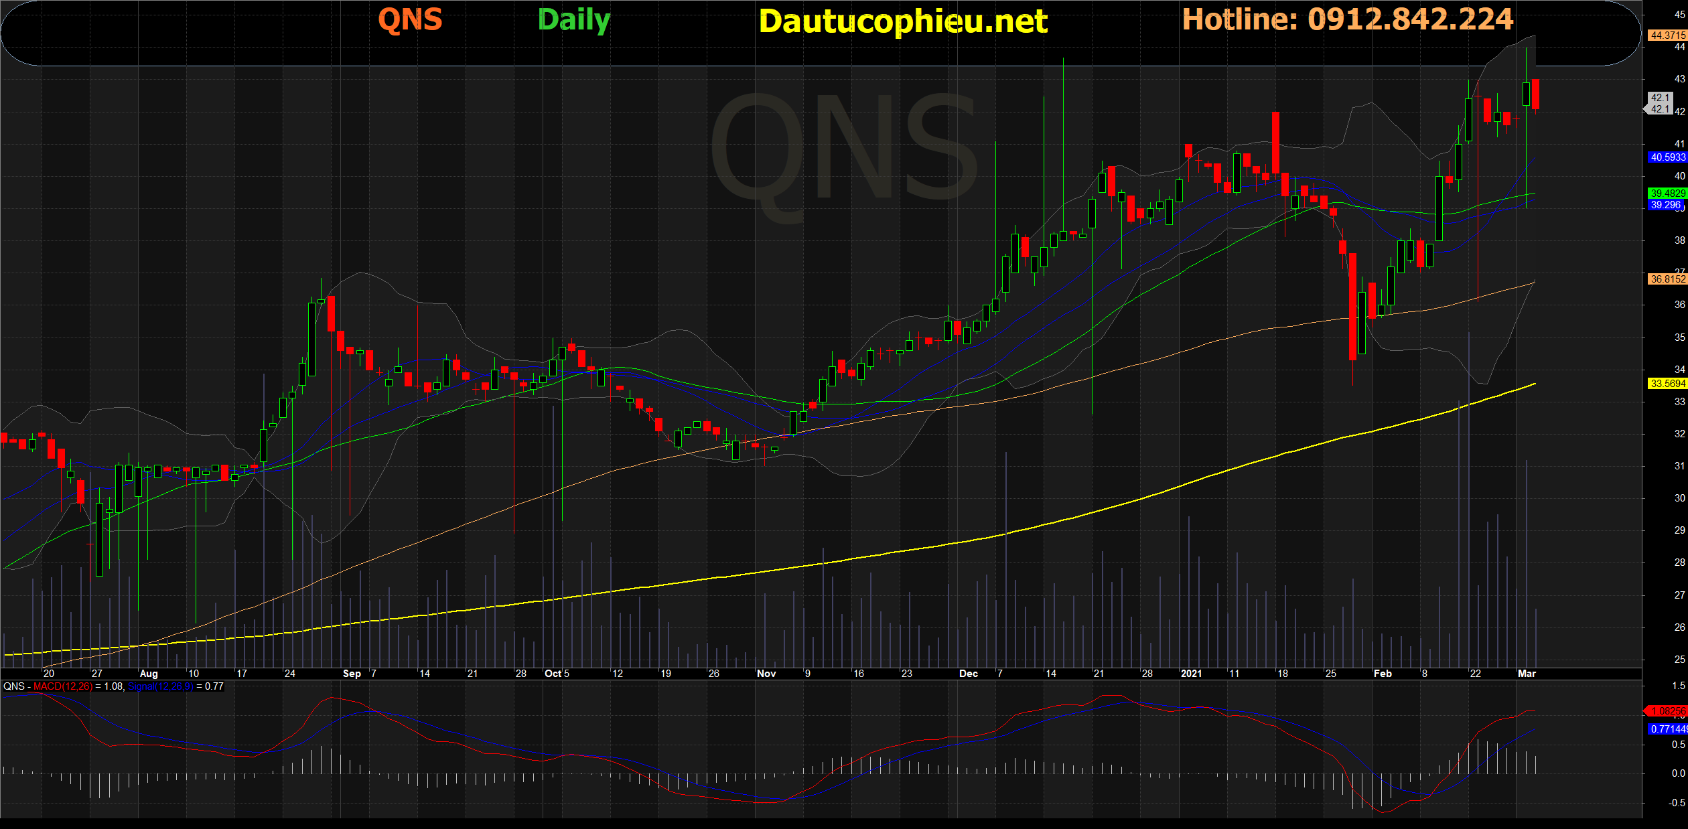1688x829 pixels.
Task: Click the Dec month marker on time axis
Action: (x=968, y=674)
